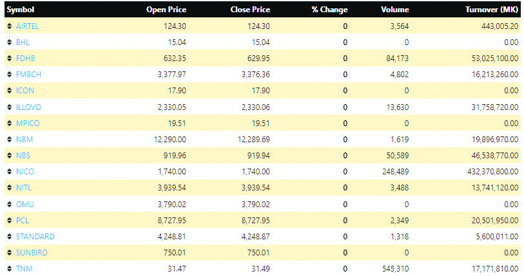Click the up-down arrow icon beside NICO
Screen dimensions: 524x276
tap(9, 171)
